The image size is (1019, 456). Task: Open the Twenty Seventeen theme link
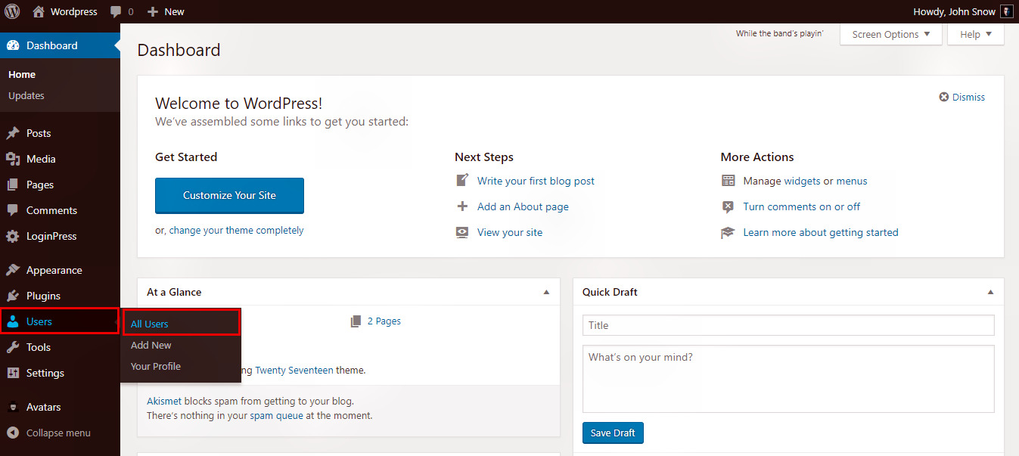click(294, 371)
